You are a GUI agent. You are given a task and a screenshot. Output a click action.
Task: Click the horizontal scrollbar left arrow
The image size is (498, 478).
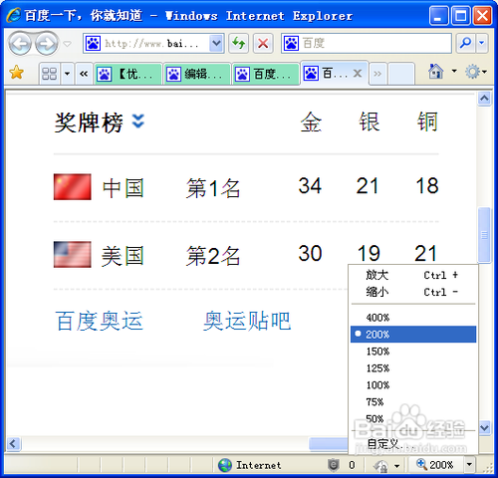pyautogui.click(x=13, y=444)
